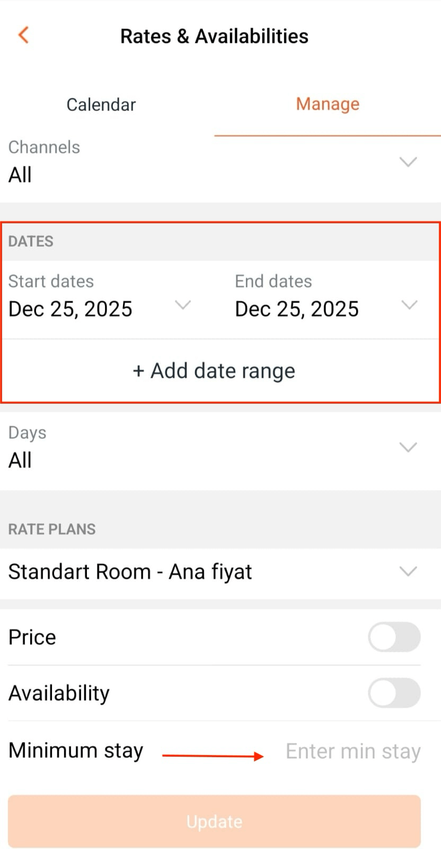Expand Channels by its All value
The height and width of the screenshot is (849, 441).
[x=20, y=175]
